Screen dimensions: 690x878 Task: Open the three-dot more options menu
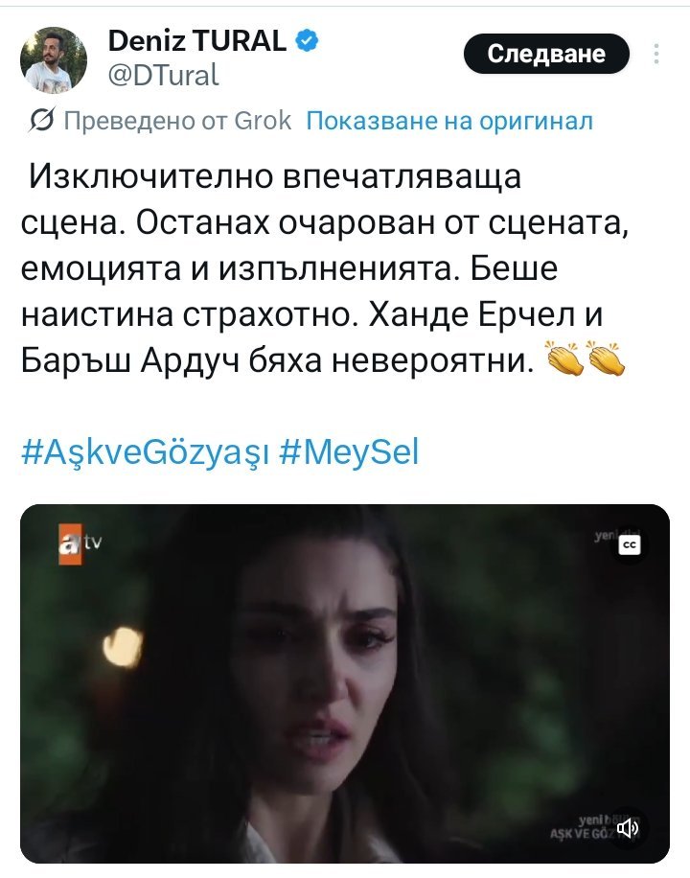[x=656, y=54]
